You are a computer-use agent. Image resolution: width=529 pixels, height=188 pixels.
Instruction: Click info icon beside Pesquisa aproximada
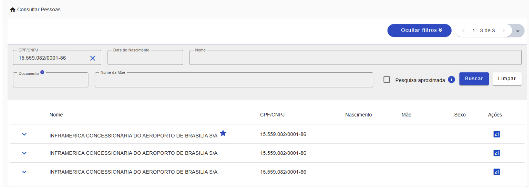coord(452,80)
